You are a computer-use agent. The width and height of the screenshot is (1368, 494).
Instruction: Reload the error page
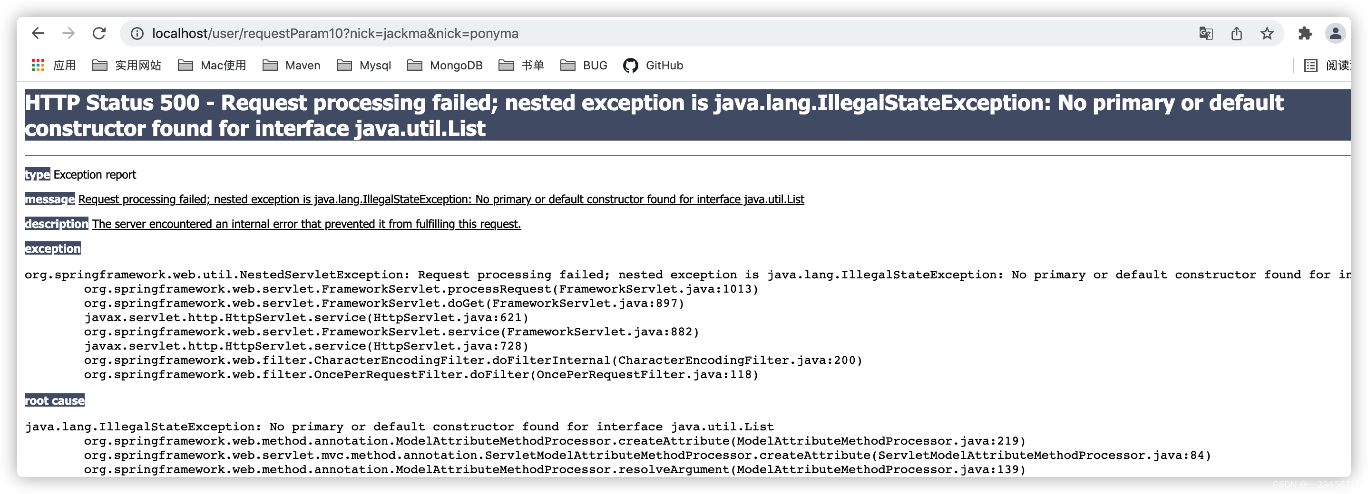point(100,33)
